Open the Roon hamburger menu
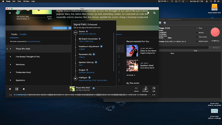Viewport: 222px width, 125px height. pyautogui.click(x=10, y=13)
